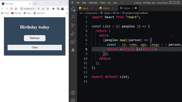Open the Selection menu

93,3
